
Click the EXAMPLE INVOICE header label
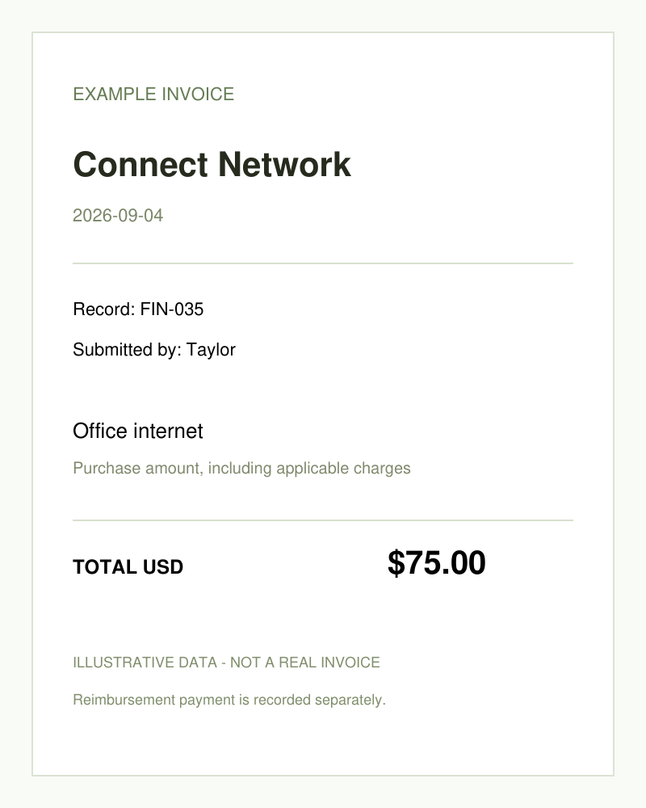click(153, 95)
